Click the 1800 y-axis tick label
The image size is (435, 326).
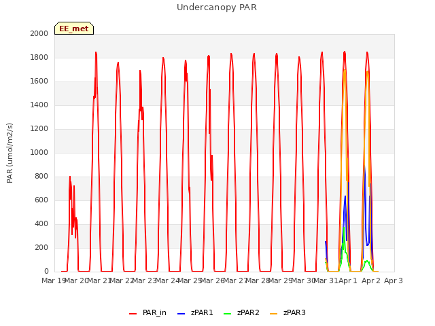(39, 57)
